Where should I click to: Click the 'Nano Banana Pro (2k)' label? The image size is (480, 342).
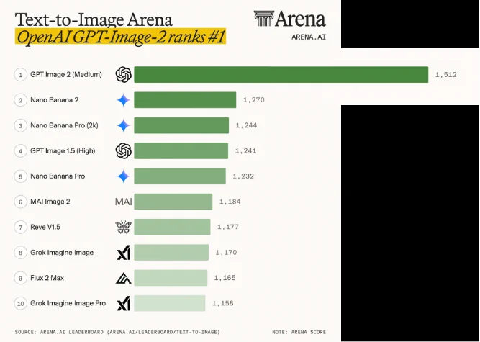[64, 125]
